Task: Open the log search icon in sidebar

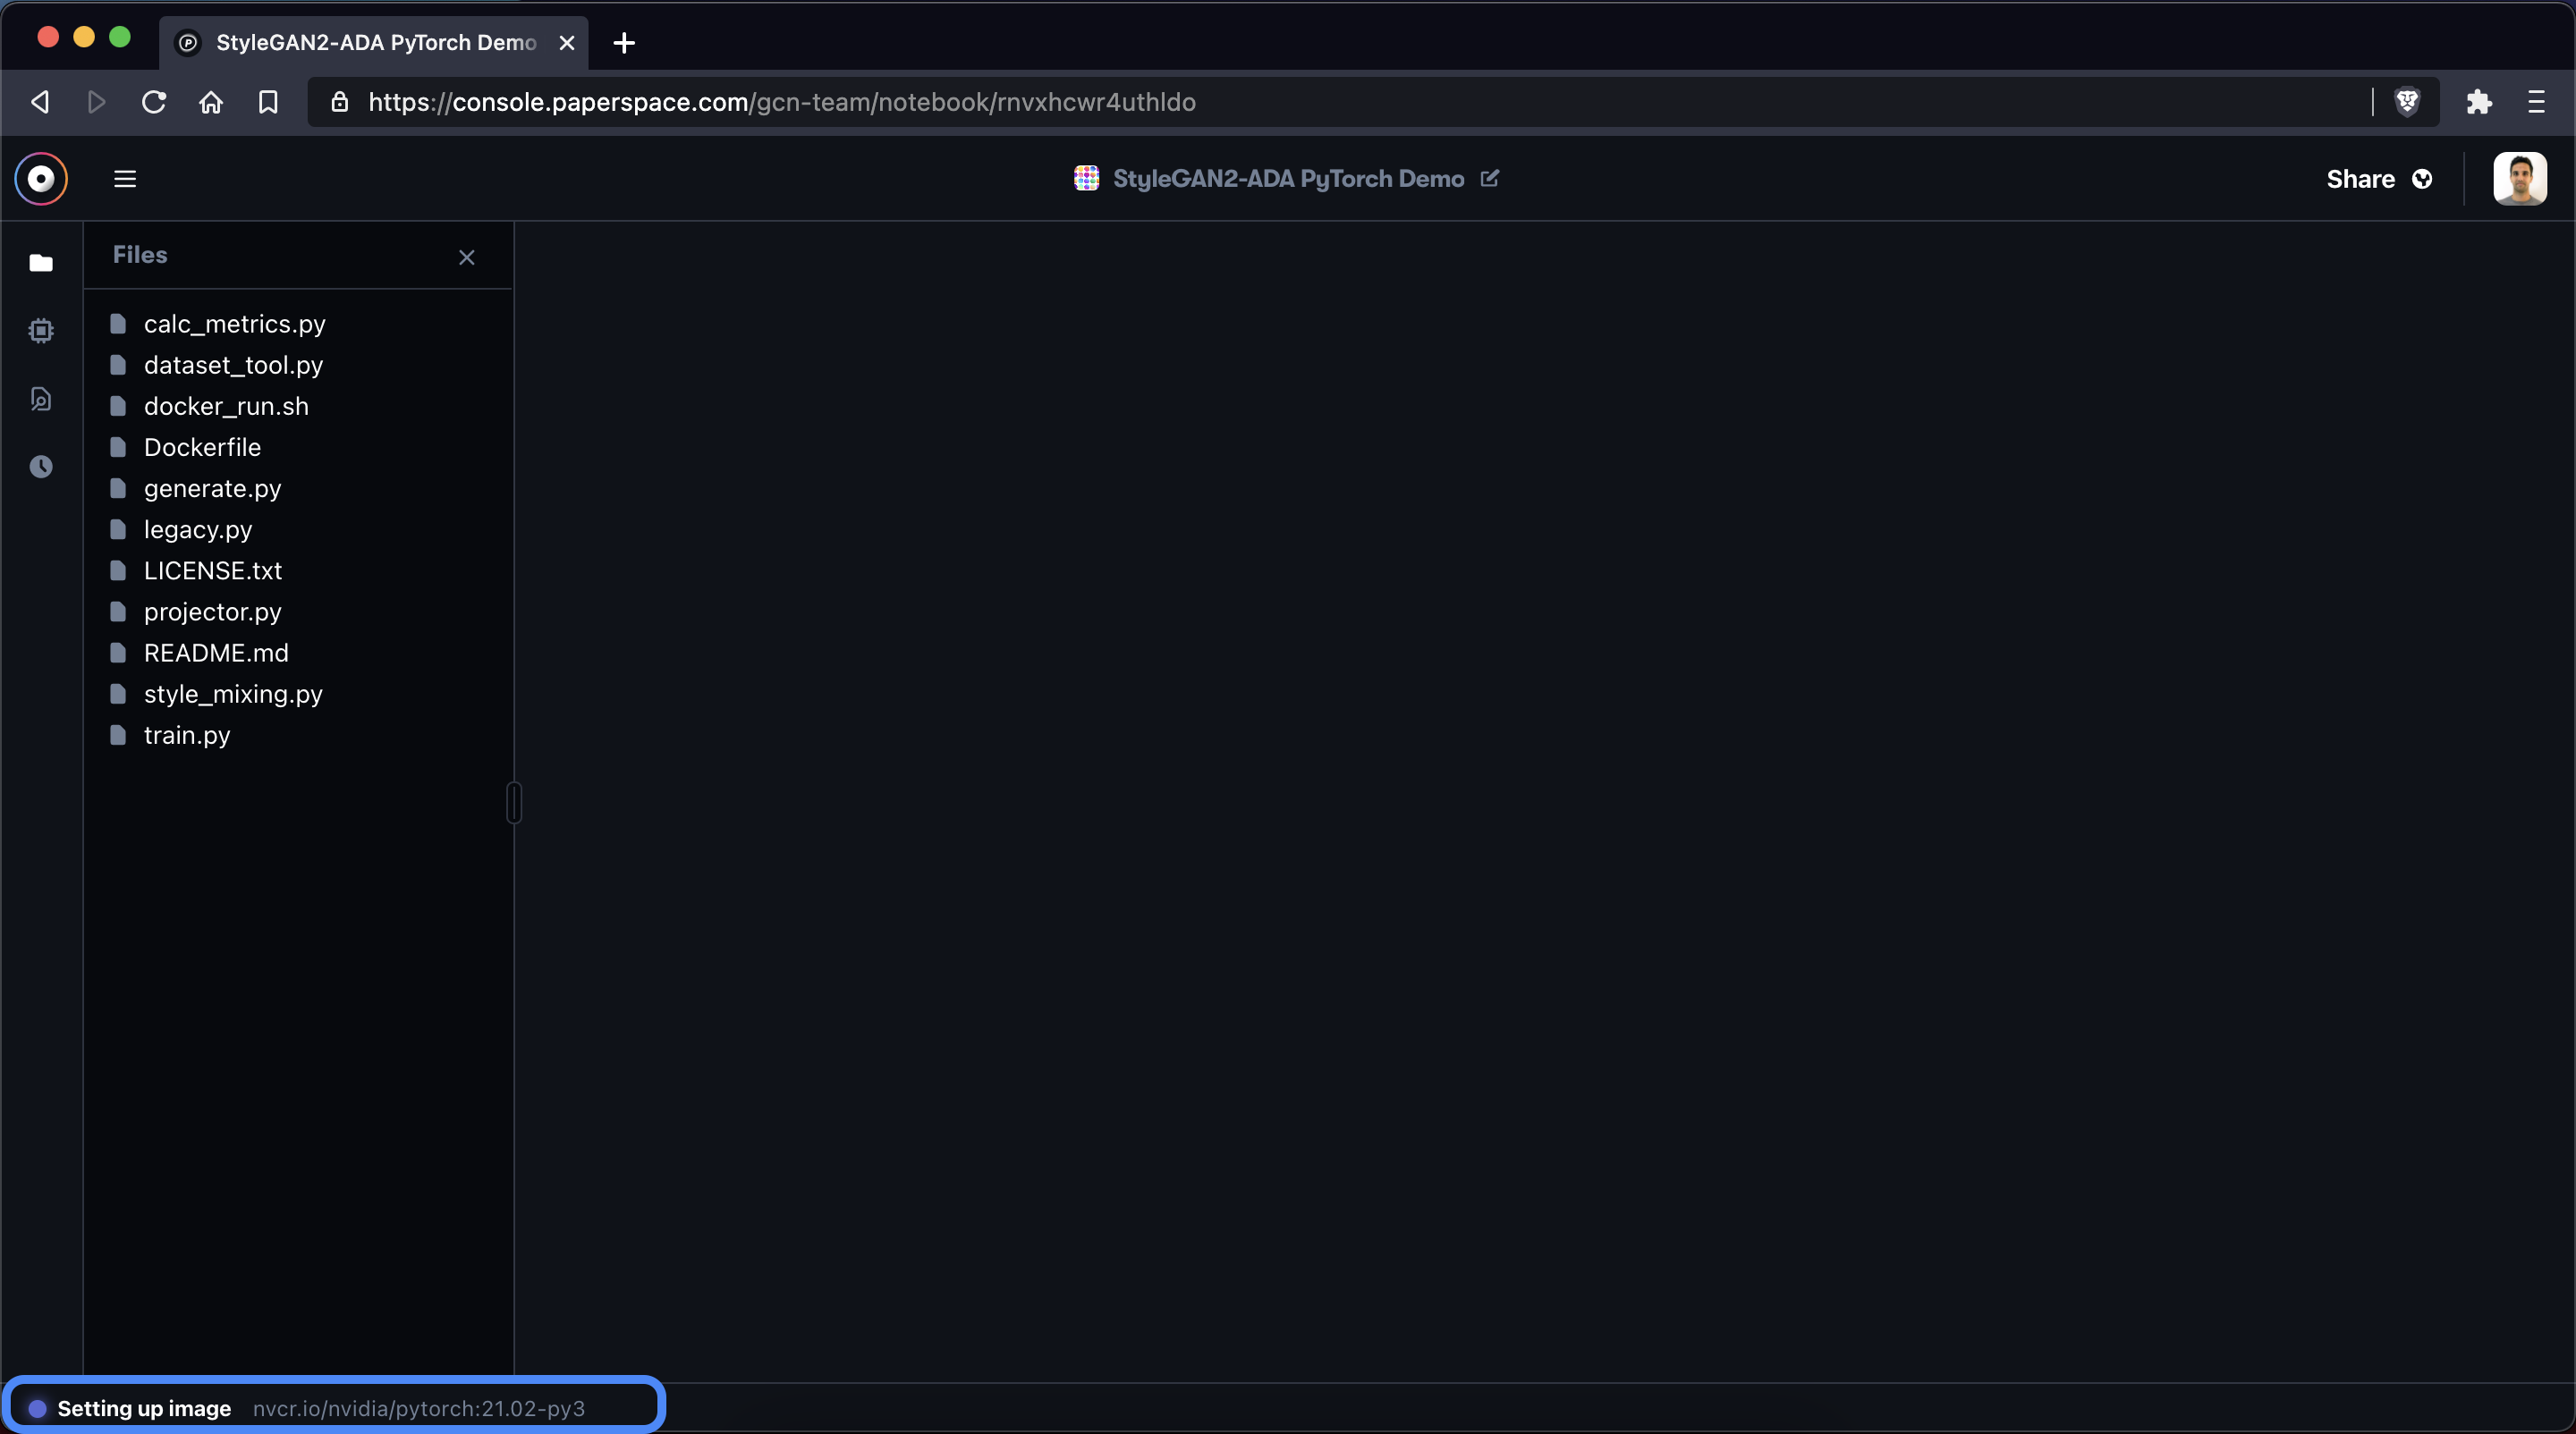Action: pos(41,398)
